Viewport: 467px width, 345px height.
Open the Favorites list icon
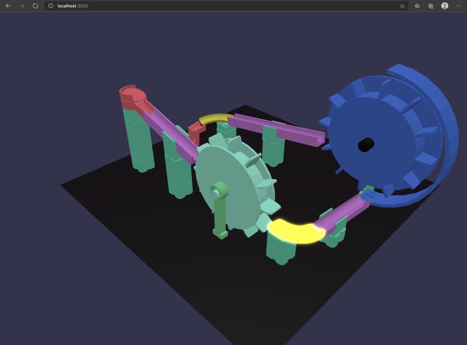coord(417,6)
